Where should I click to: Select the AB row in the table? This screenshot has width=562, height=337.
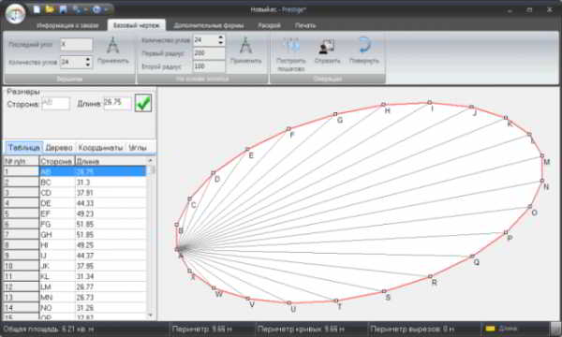click(75, 171)
